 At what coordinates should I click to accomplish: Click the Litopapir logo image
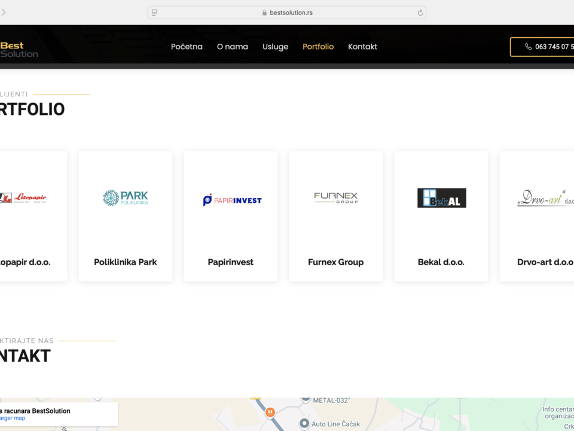point(24,198)
